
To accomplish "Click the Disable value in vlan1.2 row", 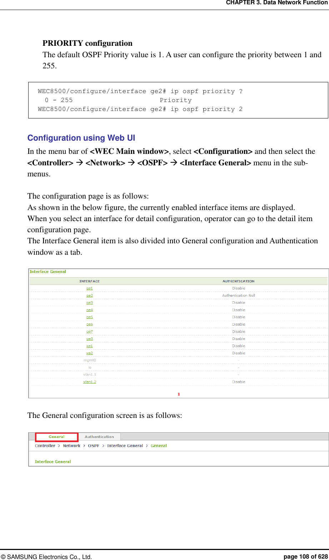I will [239, 382].
